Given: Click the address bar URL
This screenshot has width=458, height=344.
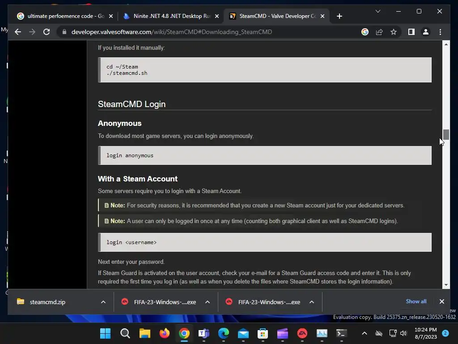Looking at the screenshot, I should [x=171, y=32].
